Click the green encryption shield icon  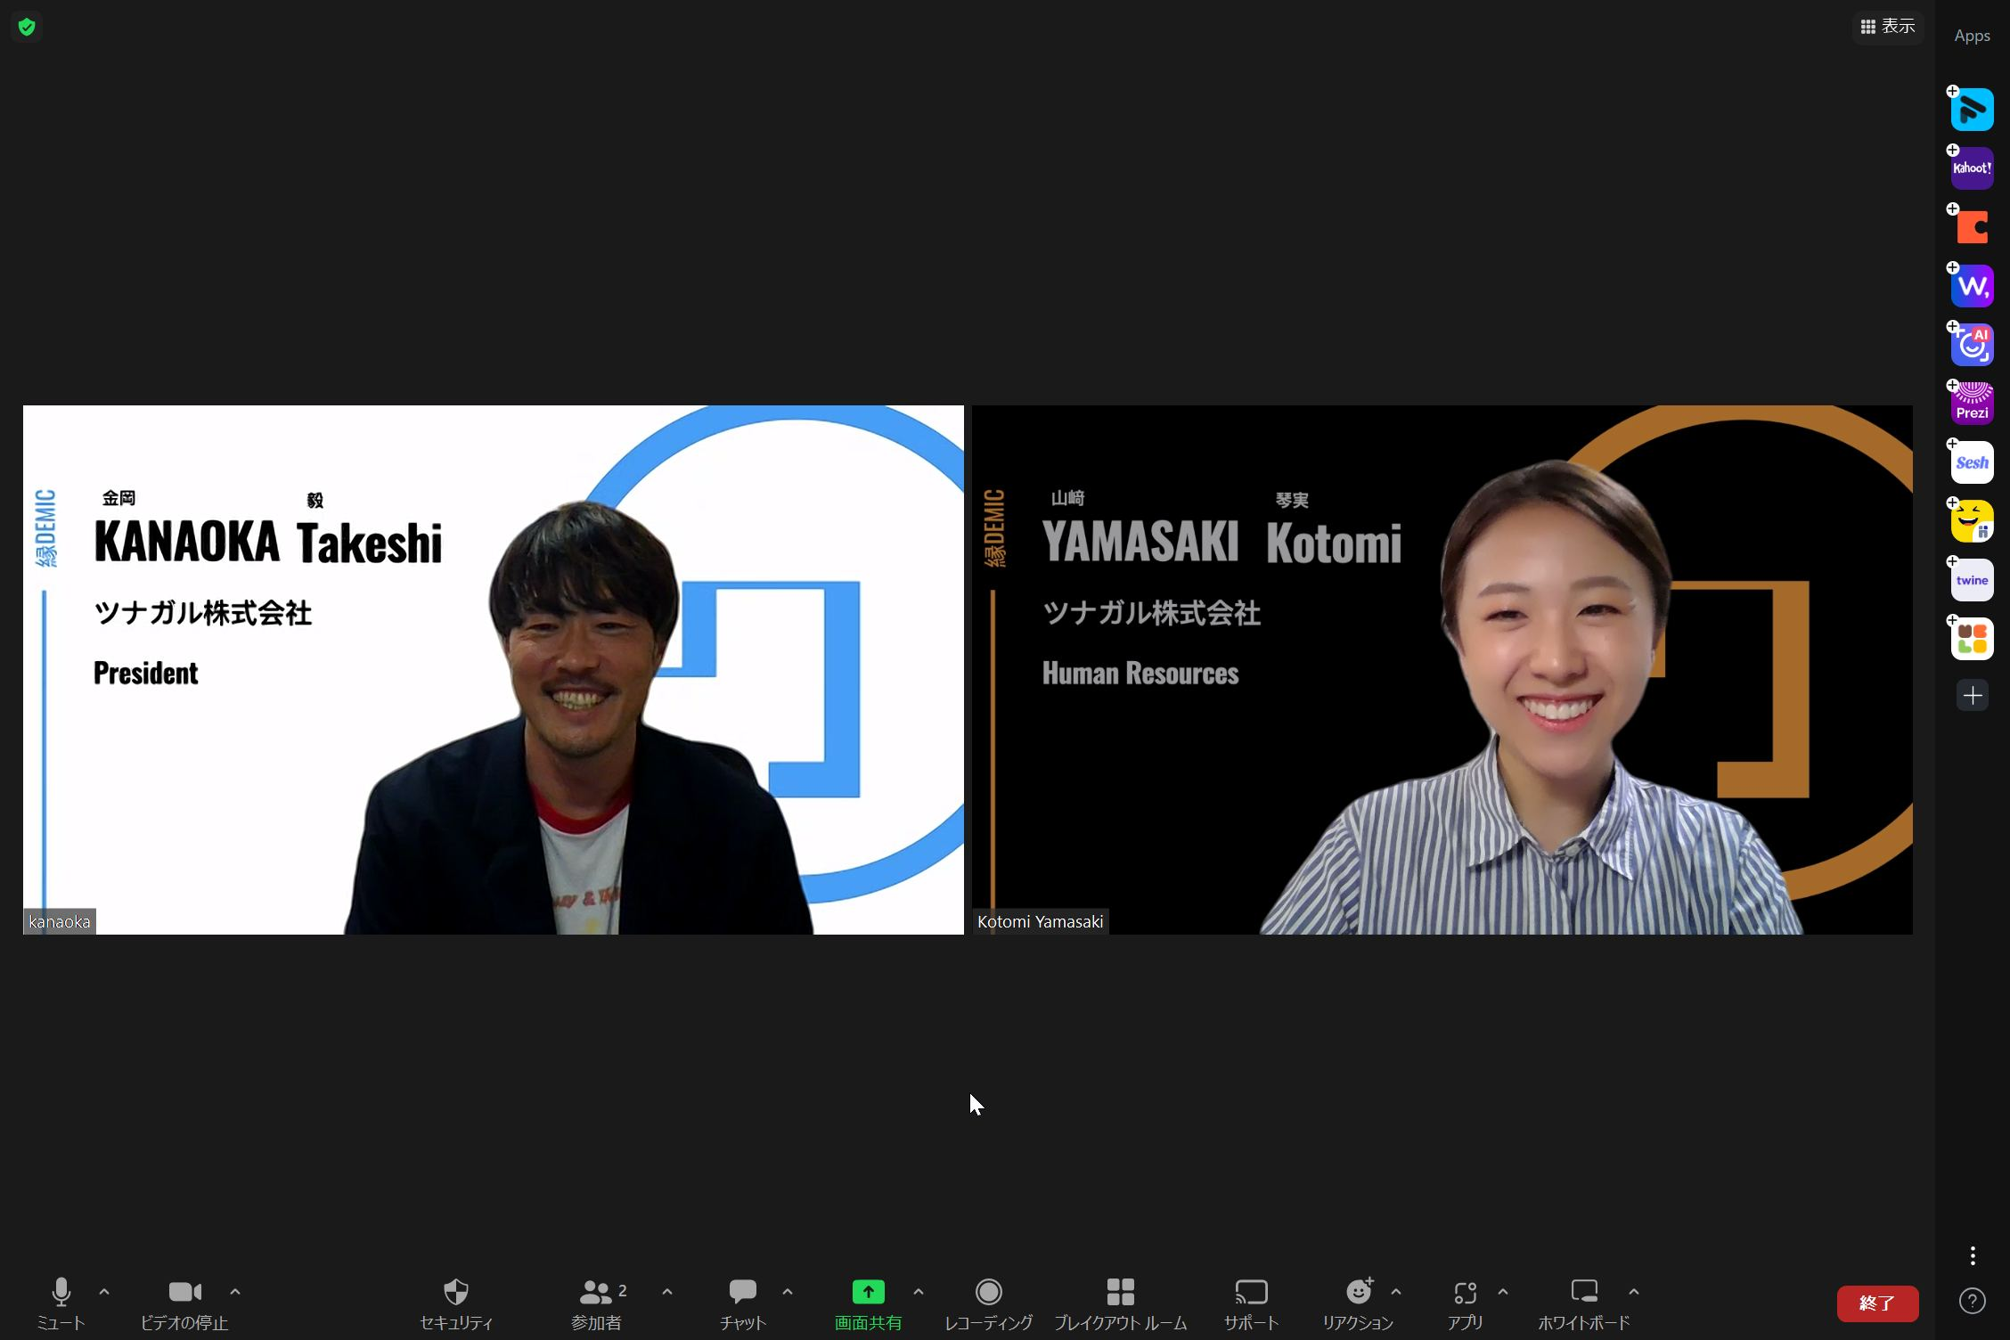click(x=27, y=27)
